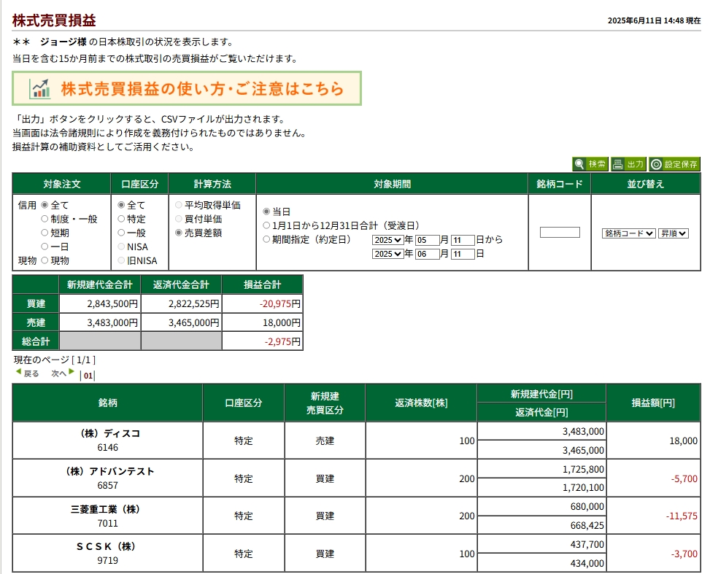
Task: Click the 損益額[円] column header
Action: click(653, 403)
